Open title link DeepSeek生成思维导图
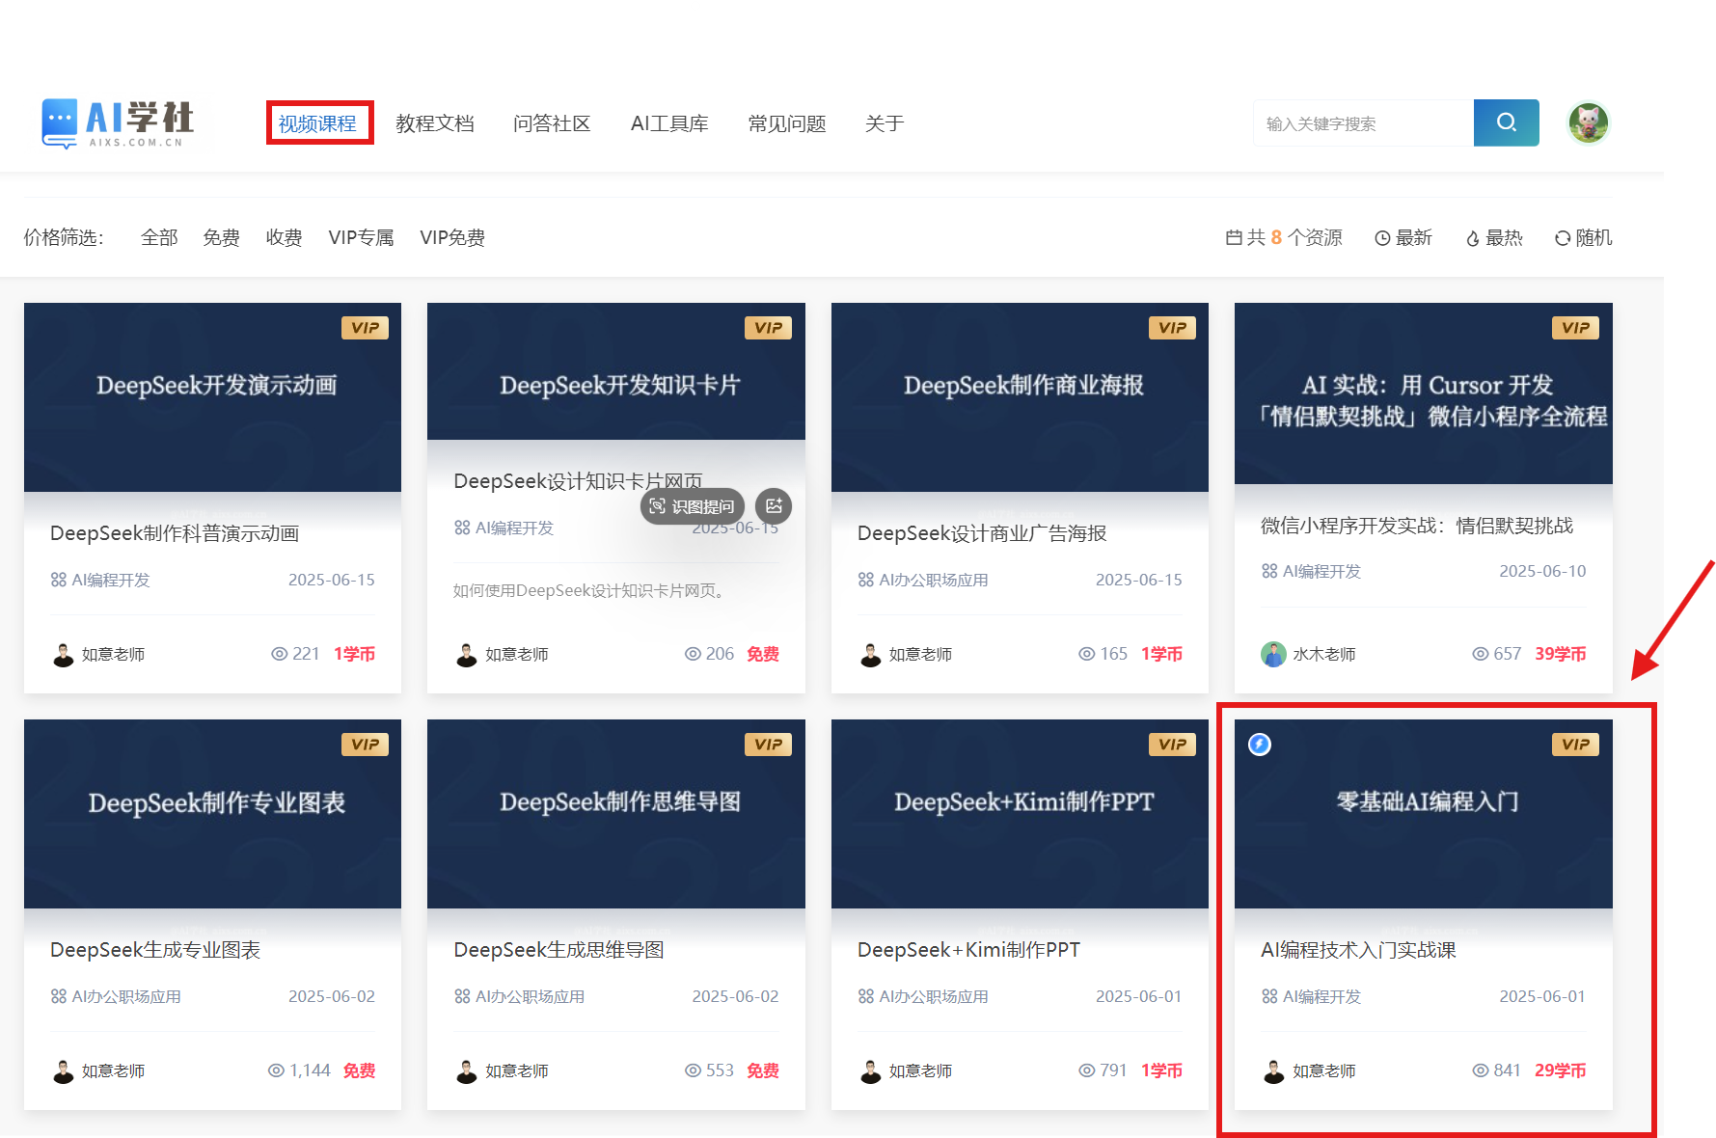Screen dimensions: 1716x1138 (x=558, y=950)
